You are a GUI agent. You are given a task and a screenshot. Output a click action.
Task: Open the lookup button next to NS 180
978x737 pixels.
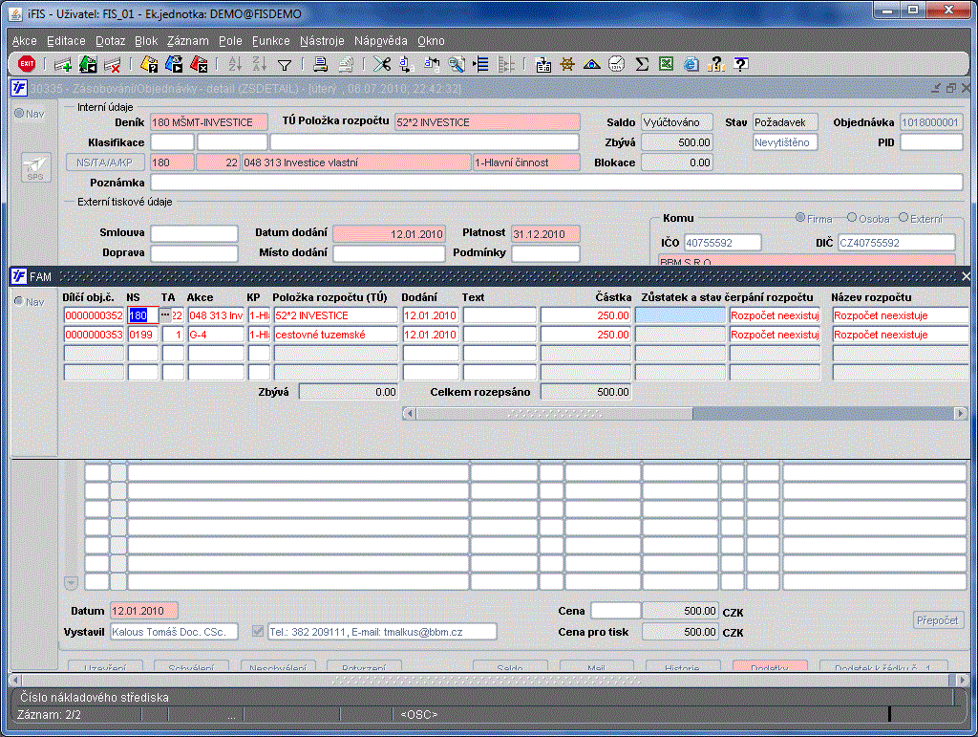point(165,315)
